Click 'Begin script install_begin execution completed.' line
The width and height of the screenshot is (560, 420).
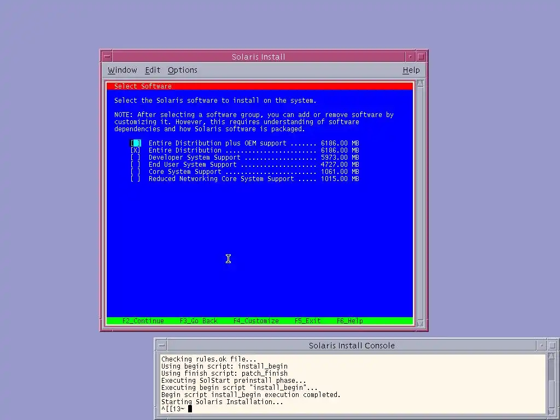tap(250, 395)
